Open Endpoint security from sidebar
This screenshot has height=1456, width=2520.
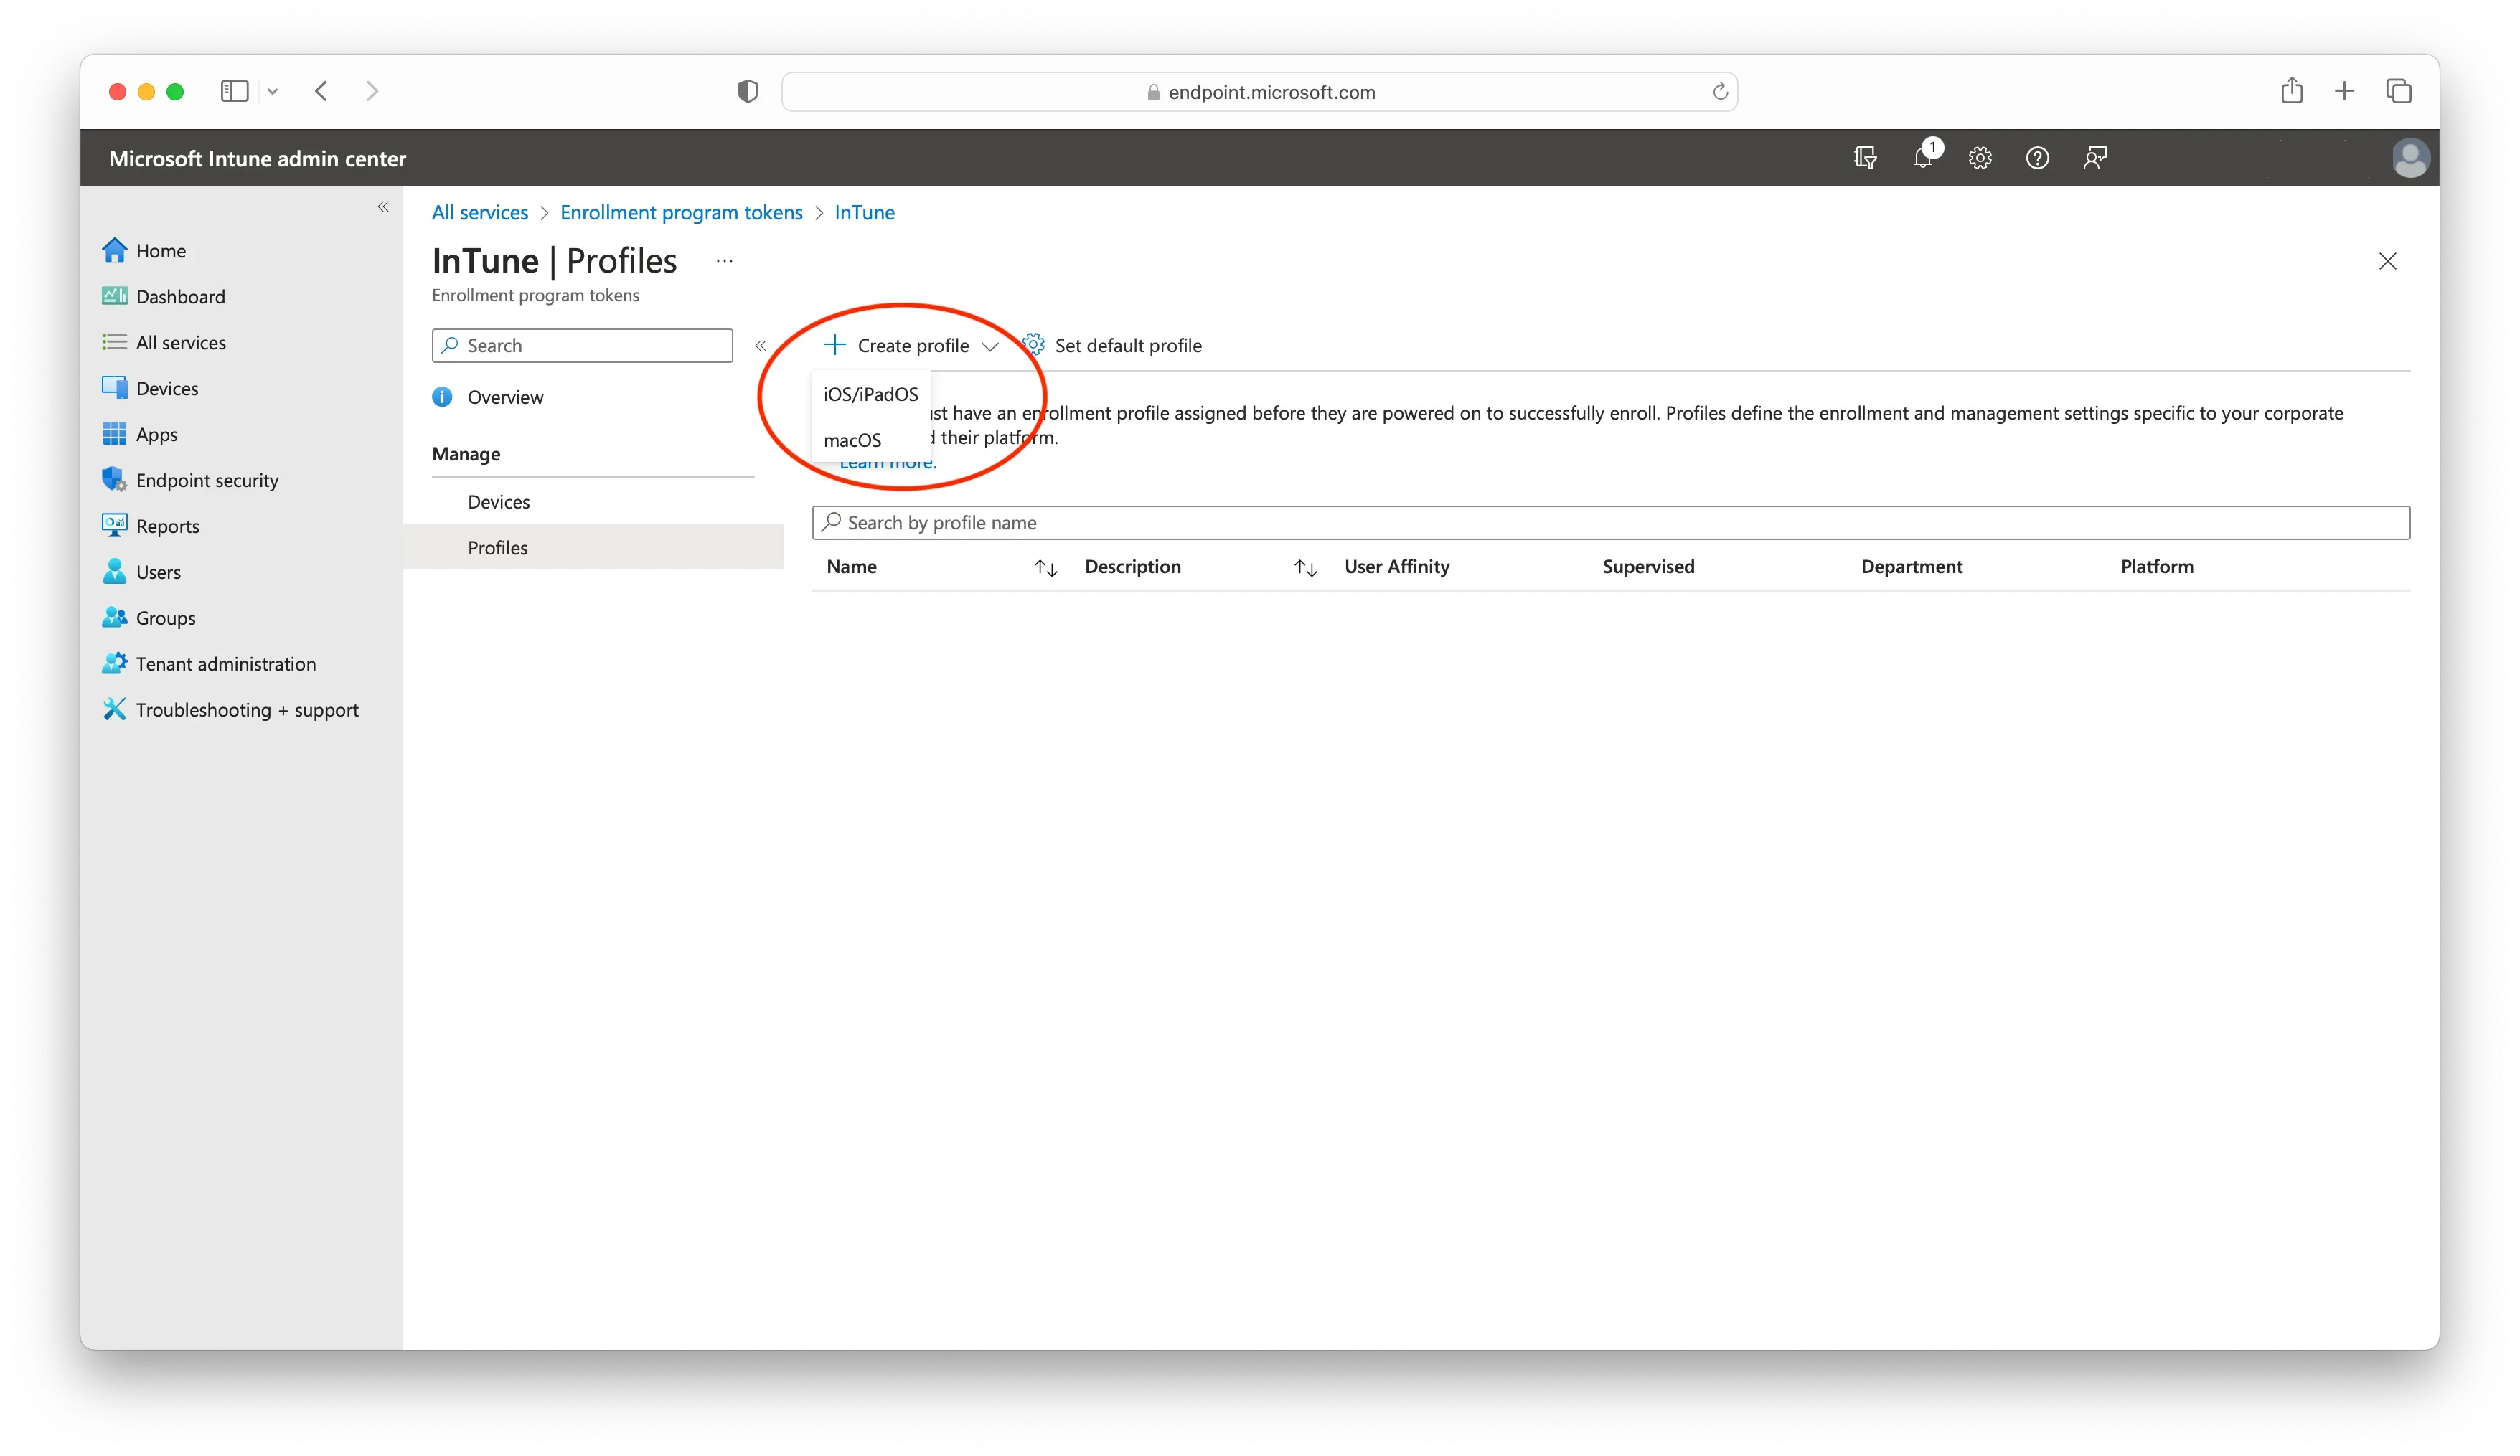[x=207, y=480]
